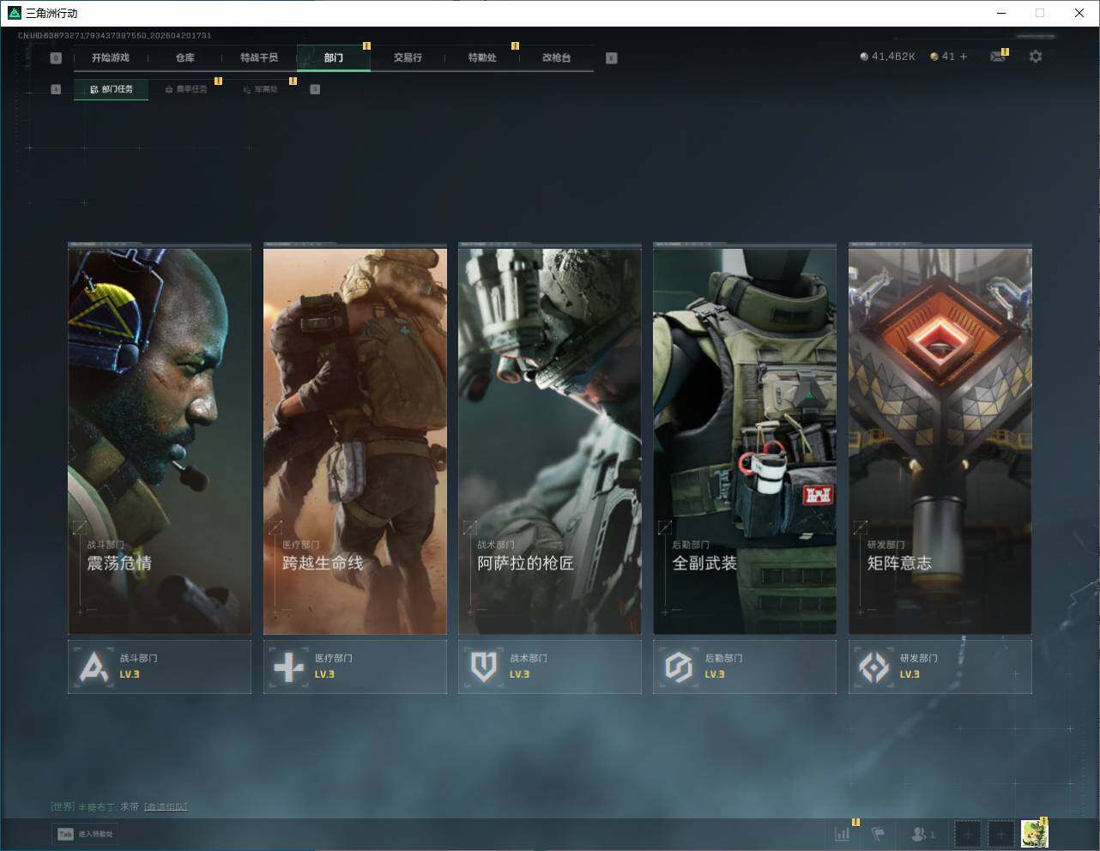1100x851 pixels.
Task: Click the 研发部门 LV.3 level panel
Action: (940, 667)
